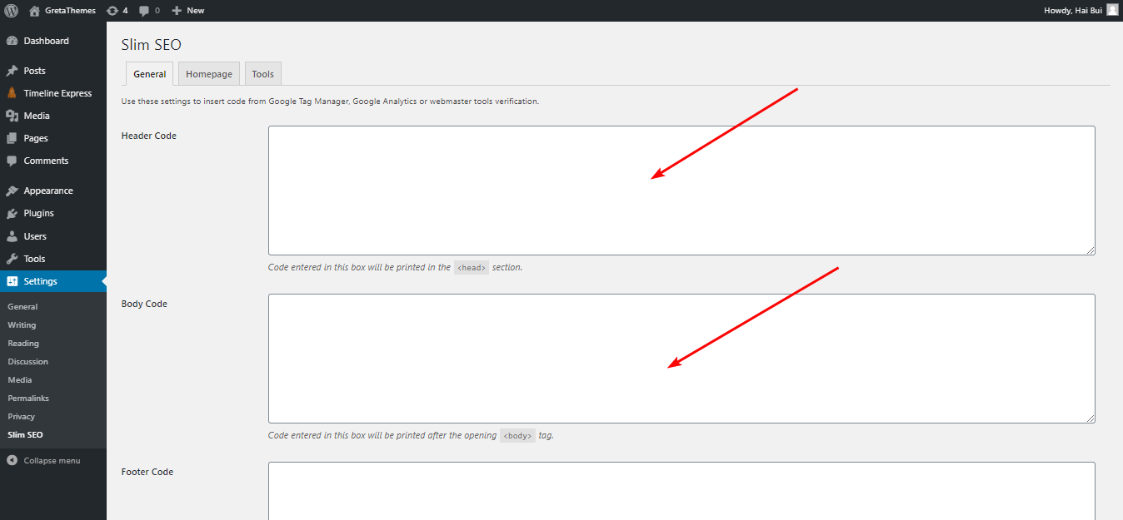Open Discussion settings submenu link

28,362
